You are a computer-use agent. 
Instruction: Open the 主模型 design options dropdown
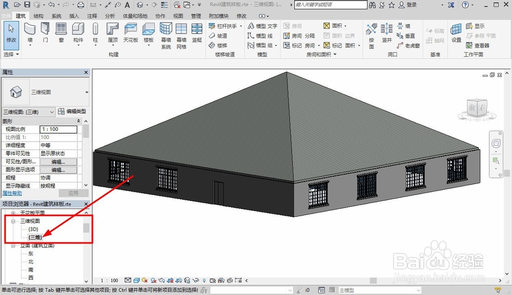(x=380, y=290)
